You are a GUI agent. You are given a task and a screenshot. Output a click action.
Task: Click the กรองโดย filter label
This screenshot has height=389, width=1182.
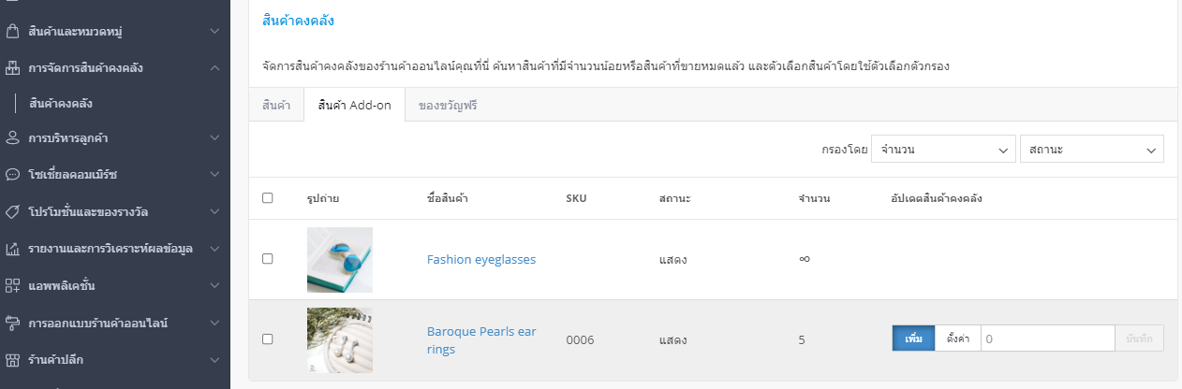coord(844,150)
